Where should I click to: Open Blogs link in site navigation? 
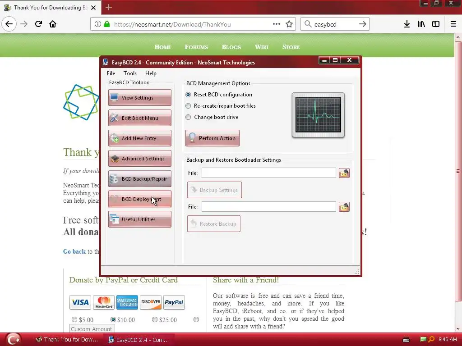(x=231, y=47)
